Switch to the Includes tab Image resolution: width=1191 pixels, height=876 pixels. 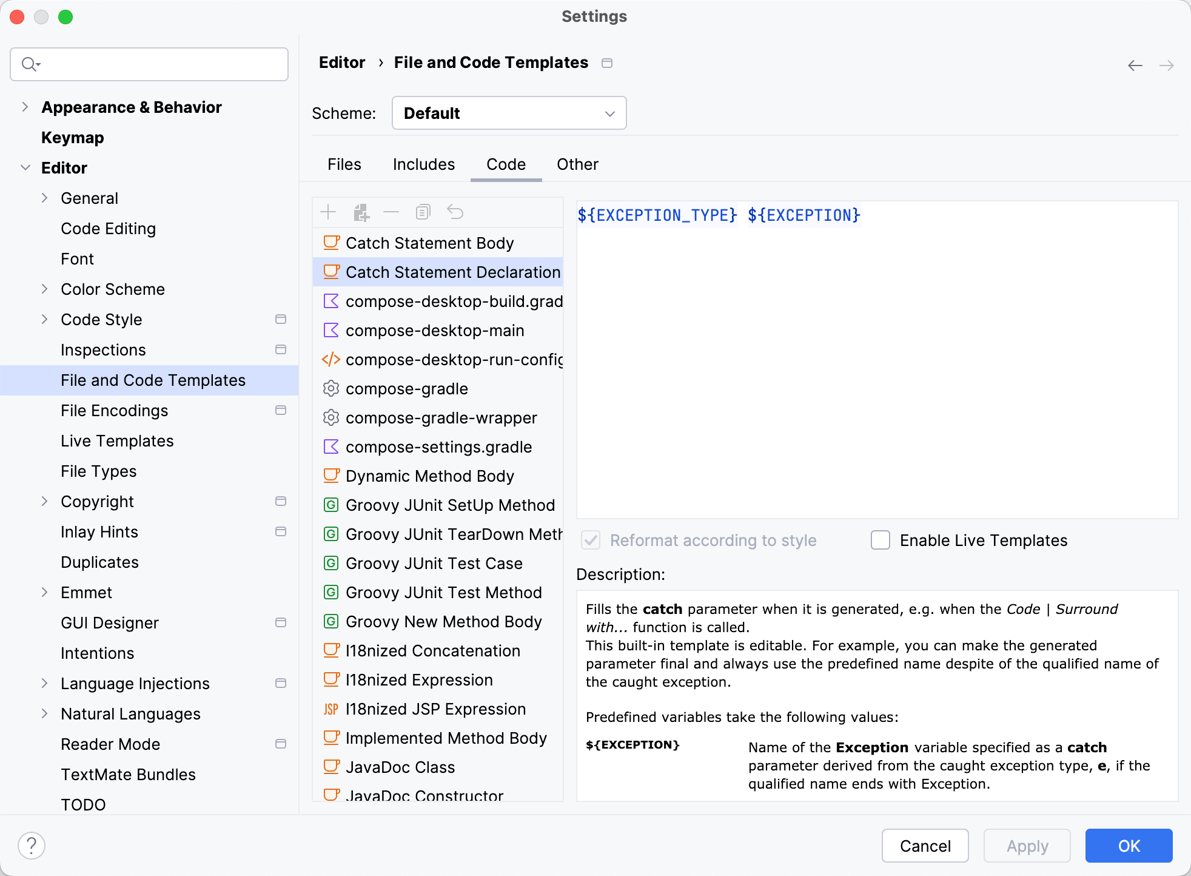423,164
